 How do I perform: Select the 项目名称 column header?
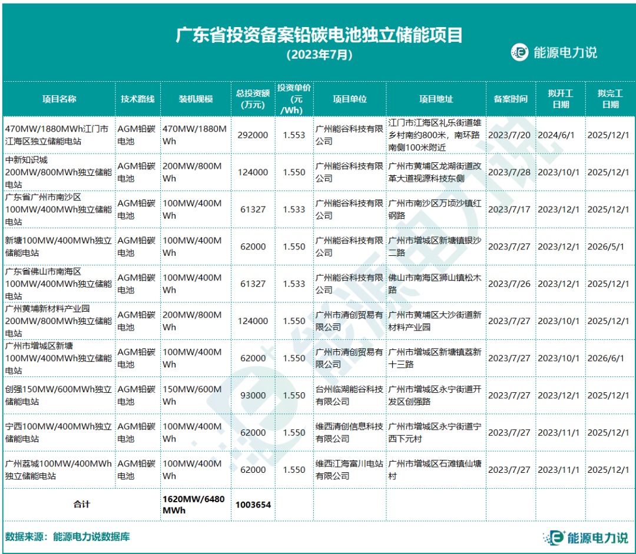pyautogui.click(x=59, y=99)
